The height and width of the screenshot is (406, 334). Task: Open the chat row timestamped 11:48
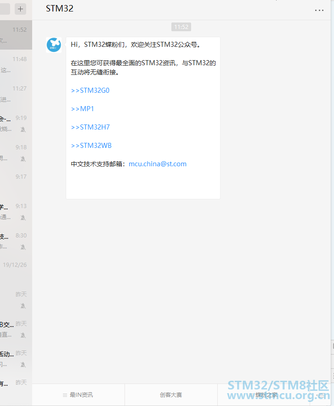coord(16,64)
